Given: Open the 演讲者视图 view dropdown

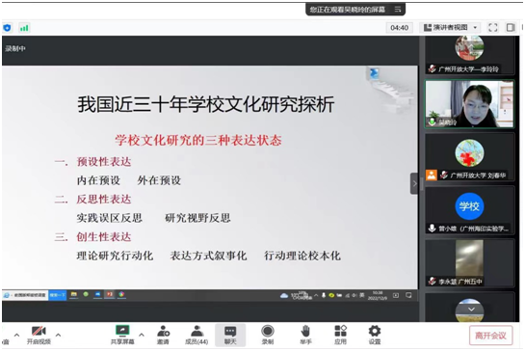Looking at the screenshot, I should click(450, 28).
